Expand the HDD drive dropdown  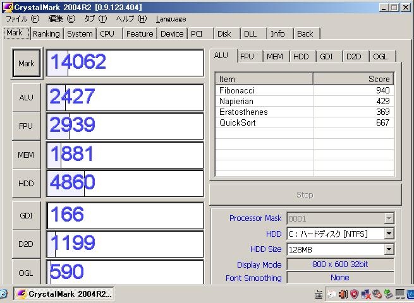click(389, 234)
